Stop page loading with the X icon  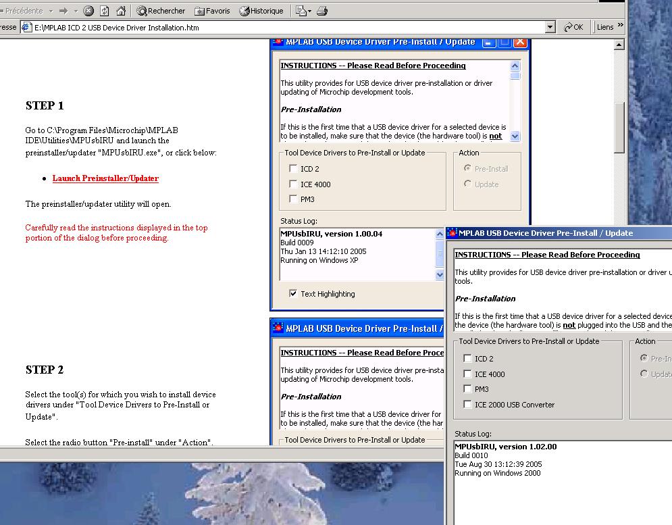click(88, 11)
